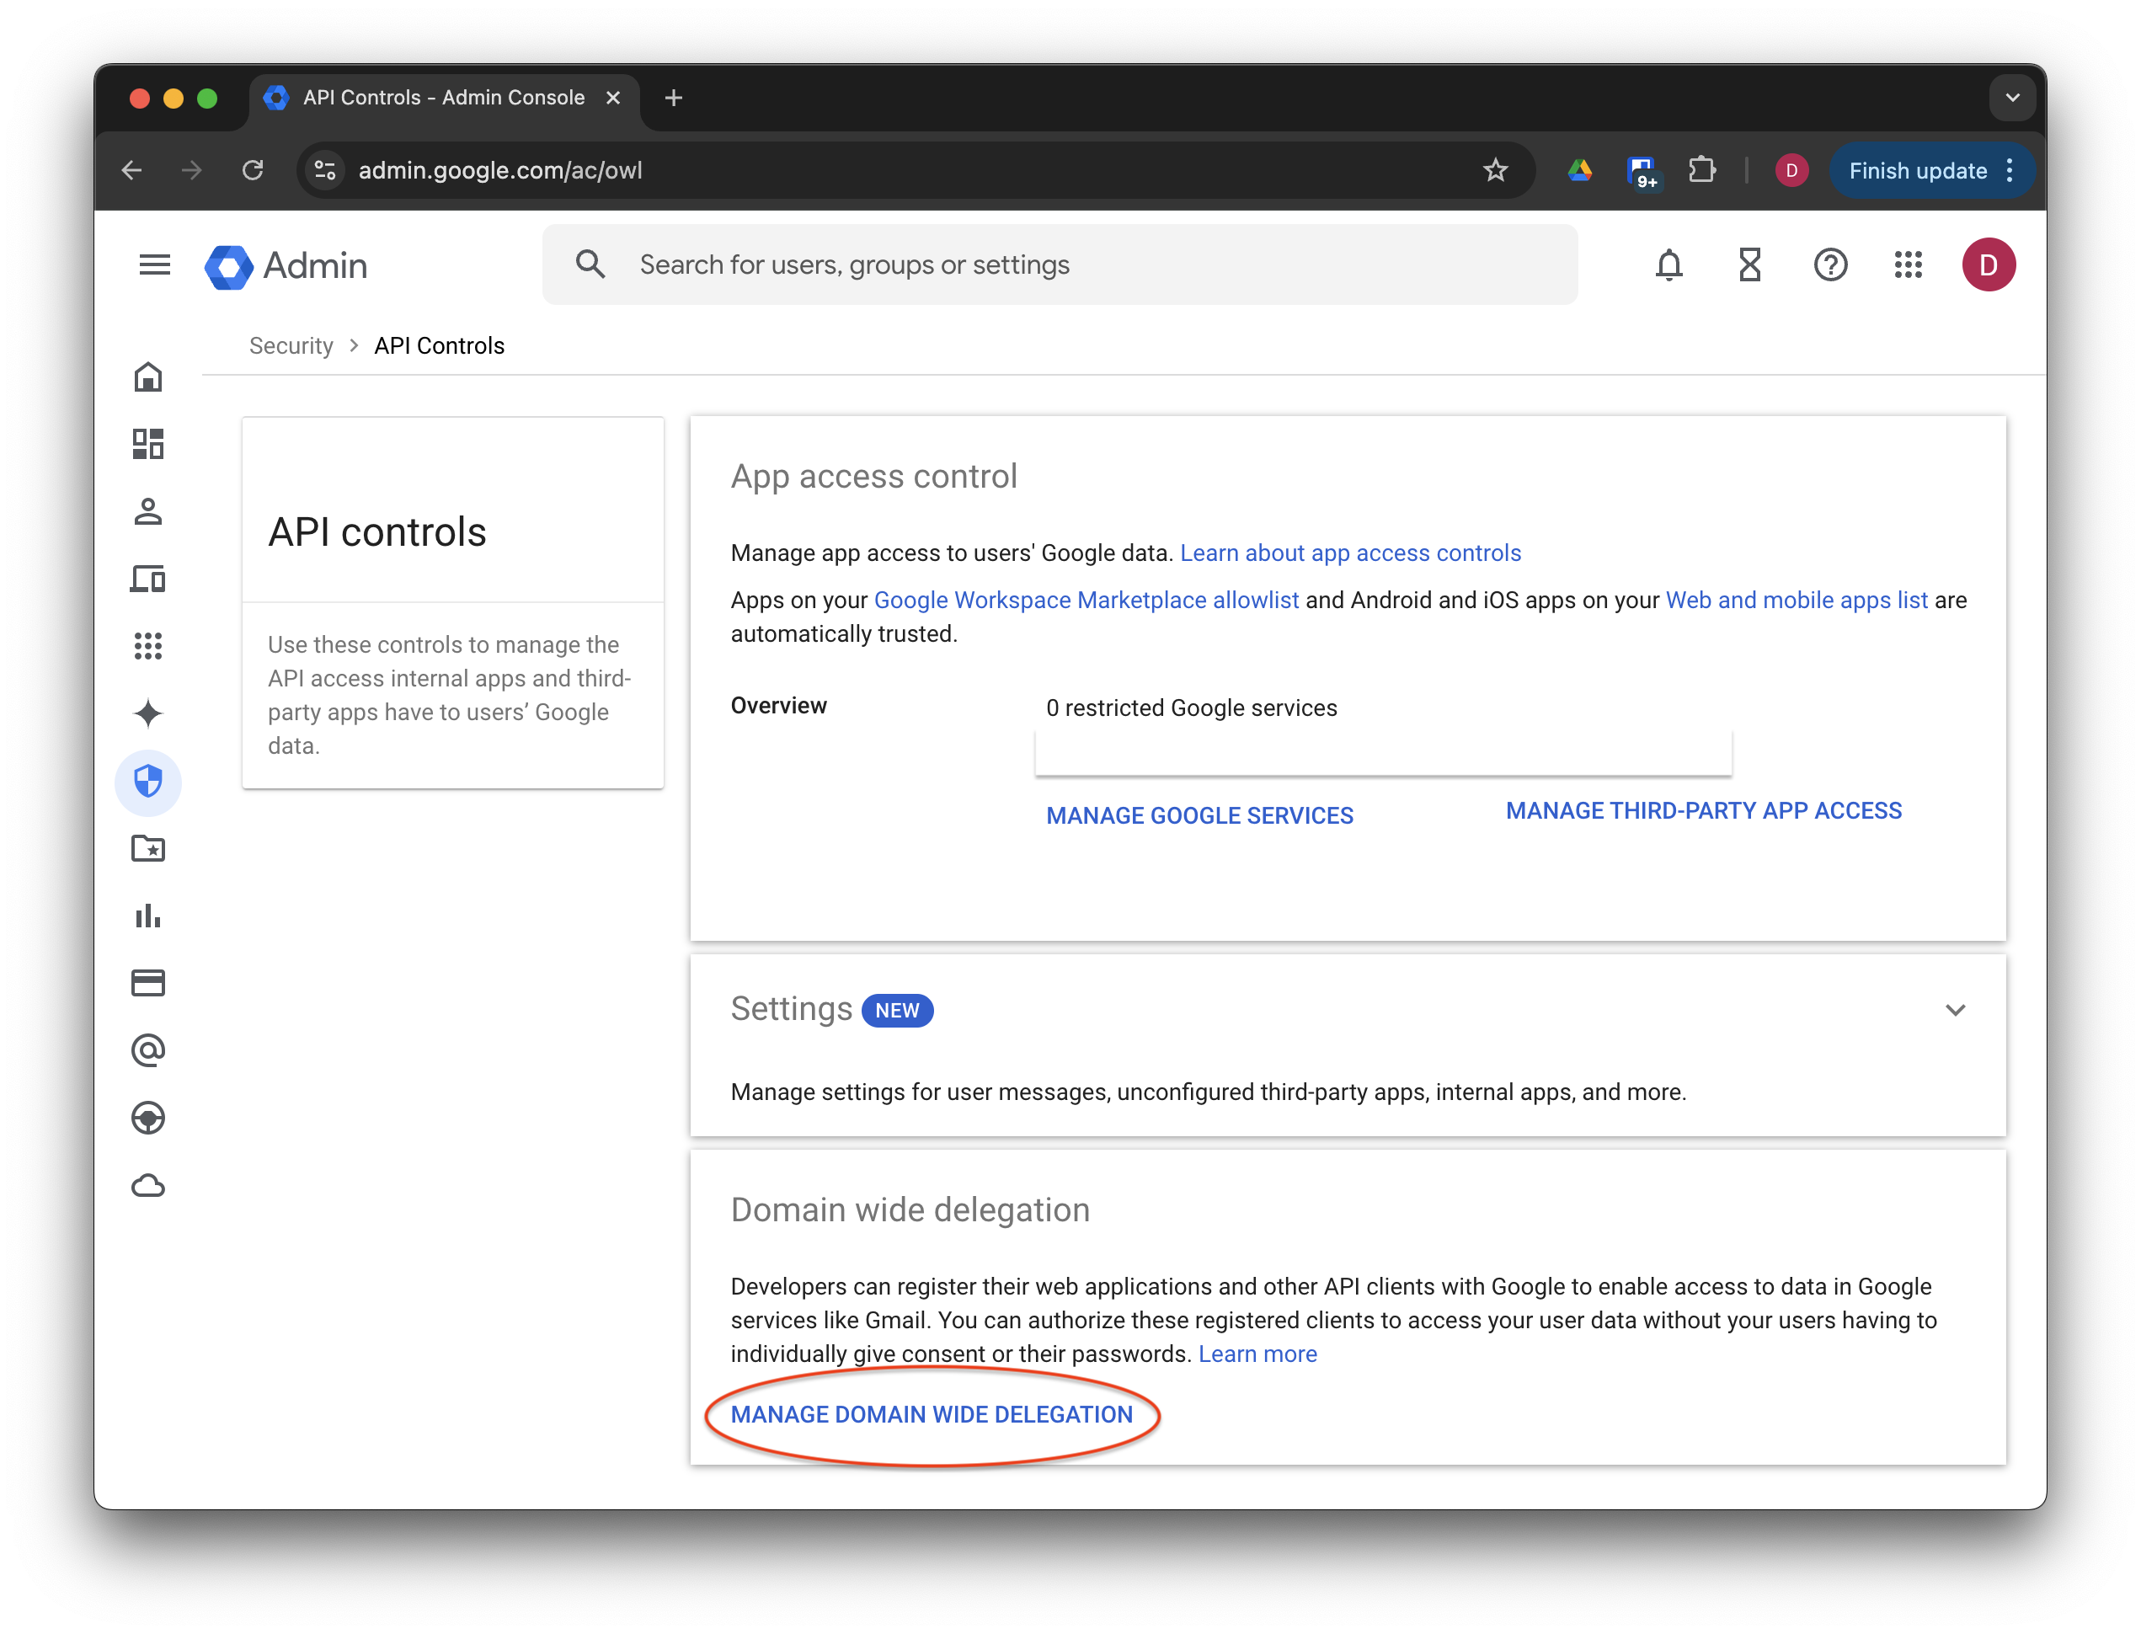
Task: Open the Gemini sparkle icon in sidebar
Action: click(148, 714)
